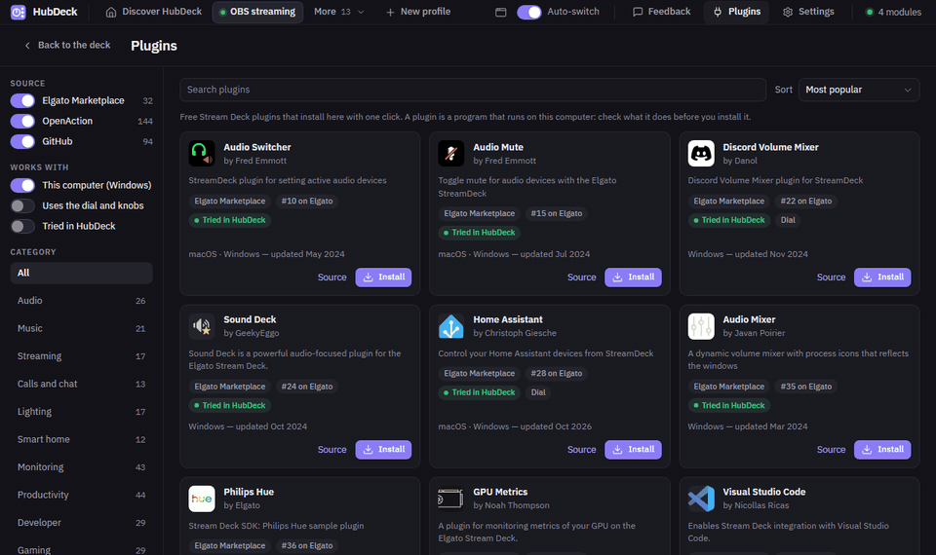Click the back arrow chevron icon

click(x=27, y=46)
